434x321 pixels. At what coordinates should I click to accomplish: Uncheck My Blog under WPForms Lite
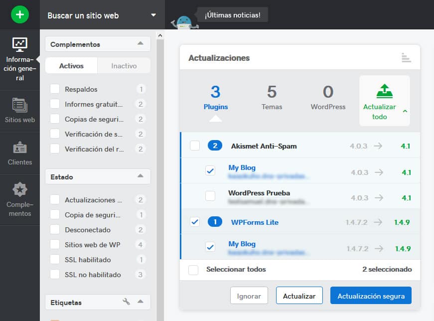[x=210, y=247]
